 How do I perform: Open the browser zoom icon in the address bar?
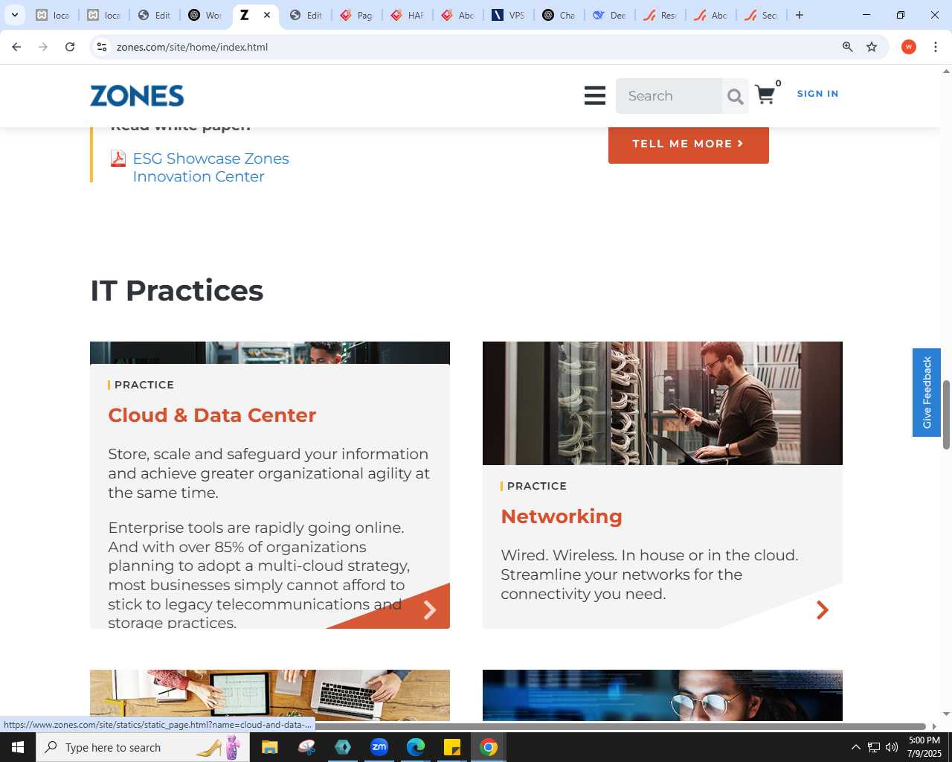[x=847, y=47]
